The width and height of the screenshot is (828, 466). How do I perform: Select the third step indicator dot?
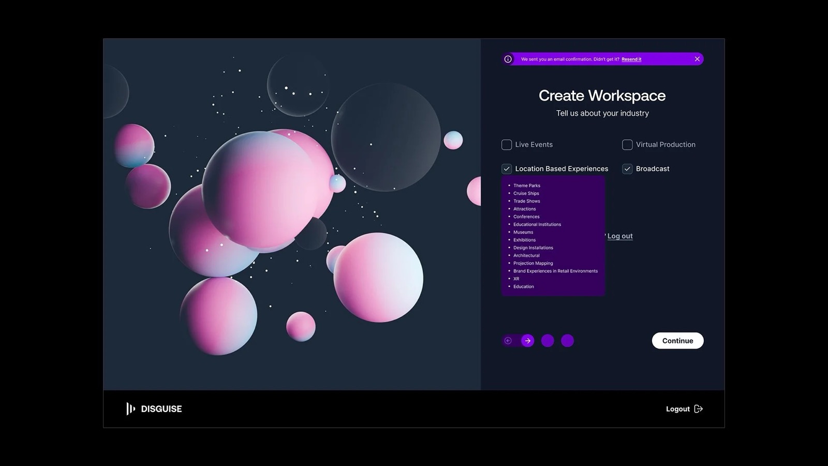point(548,341)
